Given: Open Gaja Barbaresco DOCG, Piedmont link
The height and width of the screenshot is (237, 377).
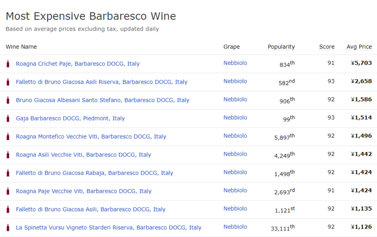Looking at the screenshot, I should tap(70, 118).
